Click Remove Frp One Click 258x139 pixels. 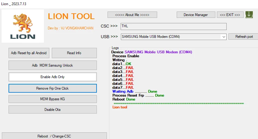pyautogui.click(x=52, y=88)
